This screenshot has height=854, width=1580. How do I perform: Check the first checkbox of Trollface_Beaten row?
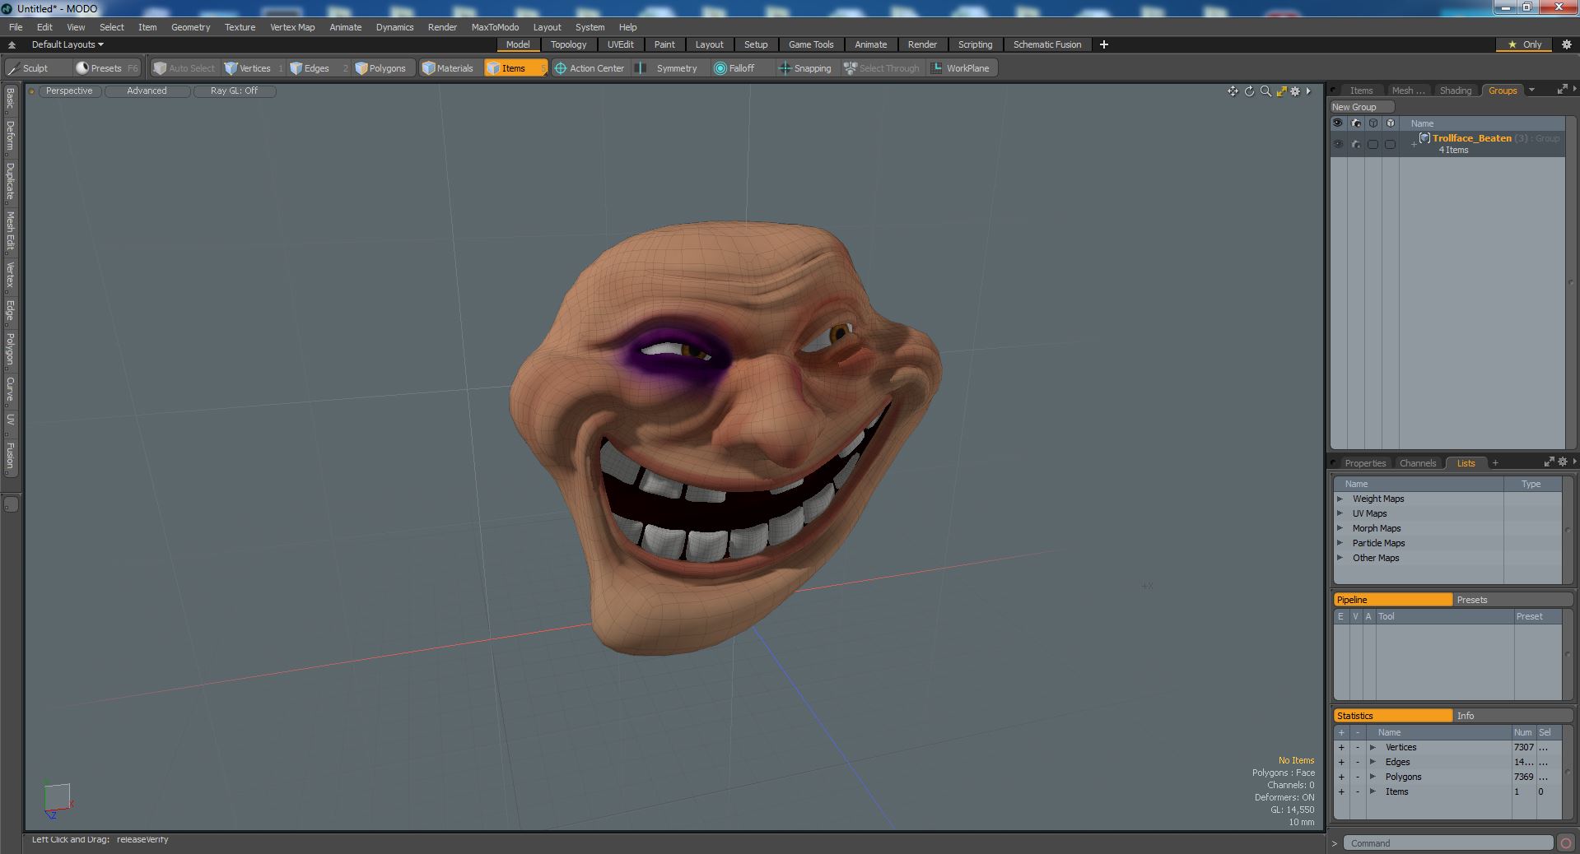coord(1373,144)
